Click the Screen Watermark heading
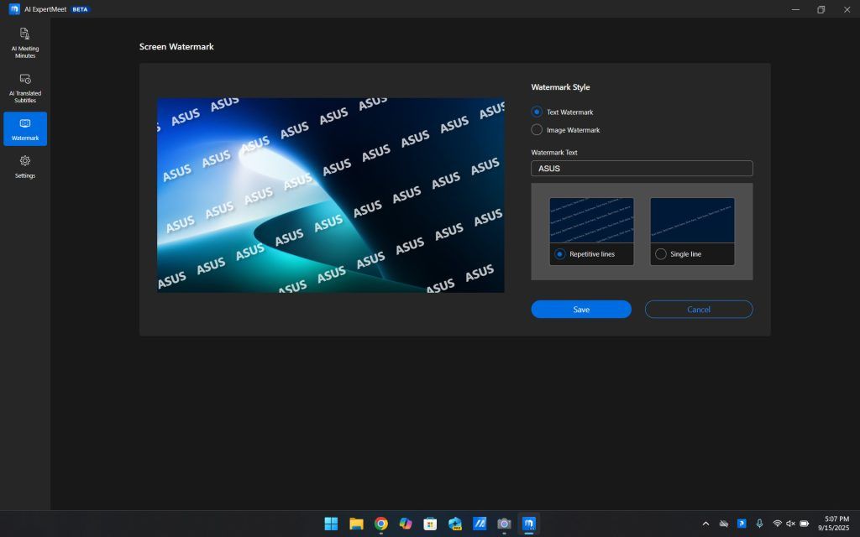The image size is (860, 537). pyautogui.click(x=176, y=47)
